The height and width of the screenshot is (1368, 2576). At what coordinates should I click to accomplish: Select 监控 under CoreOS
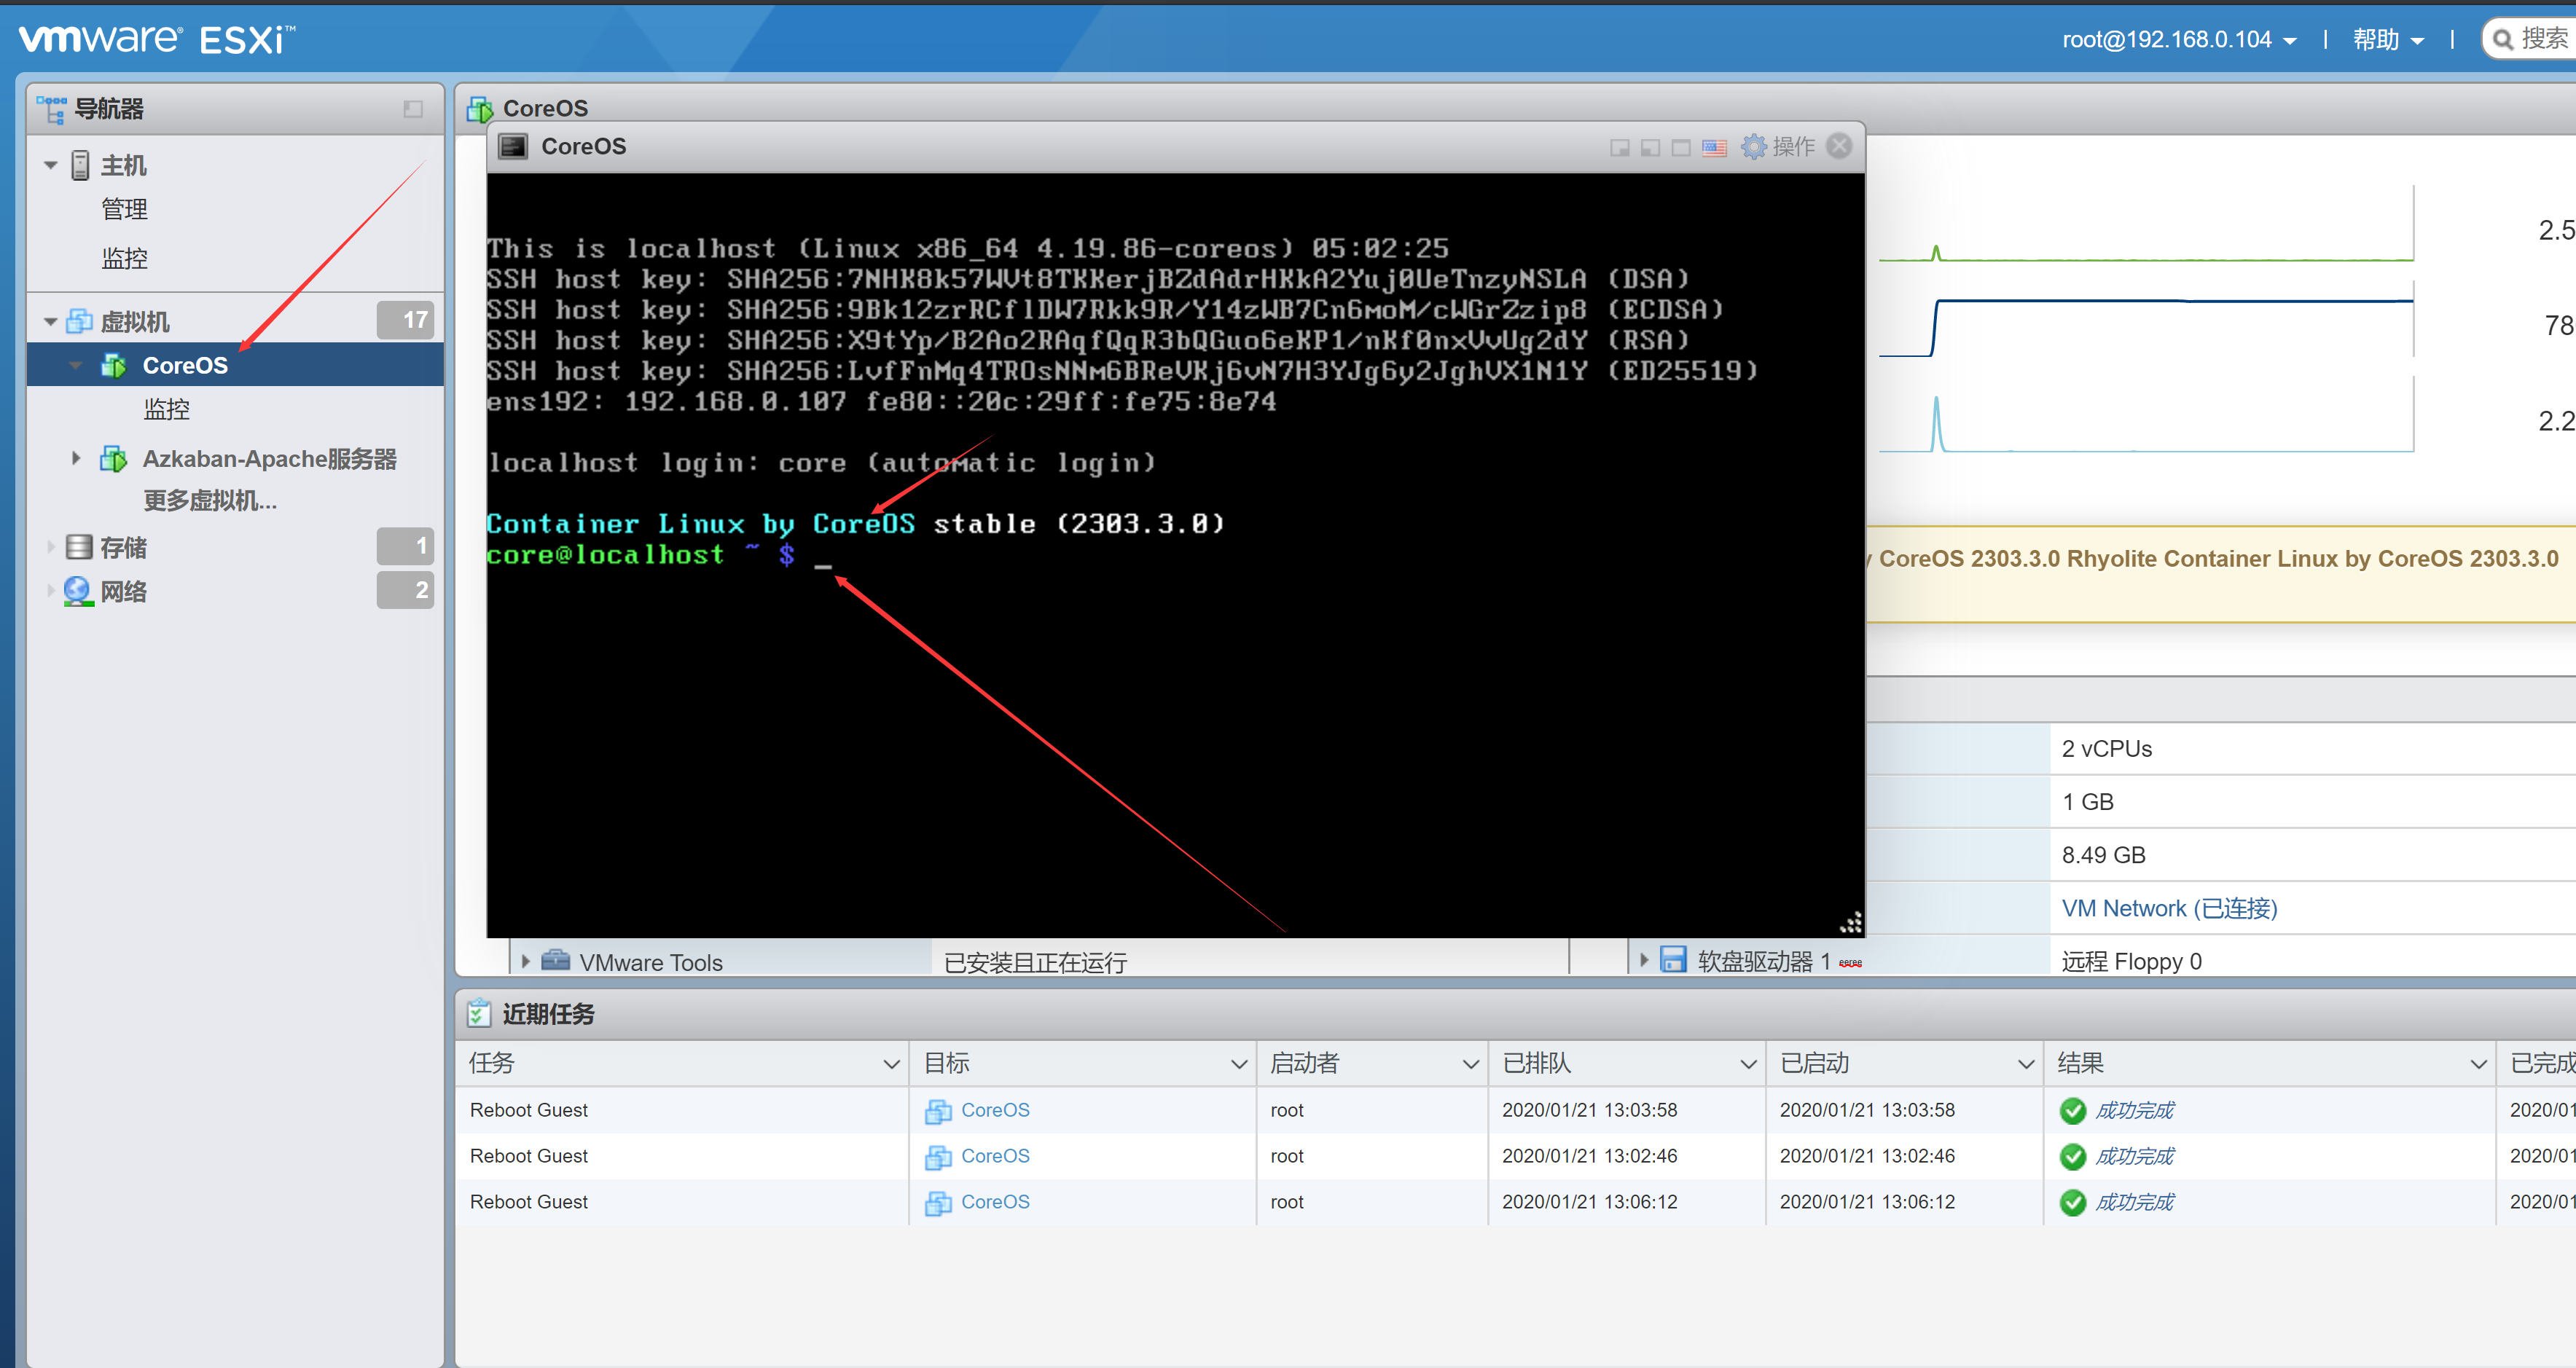[166, 409]
